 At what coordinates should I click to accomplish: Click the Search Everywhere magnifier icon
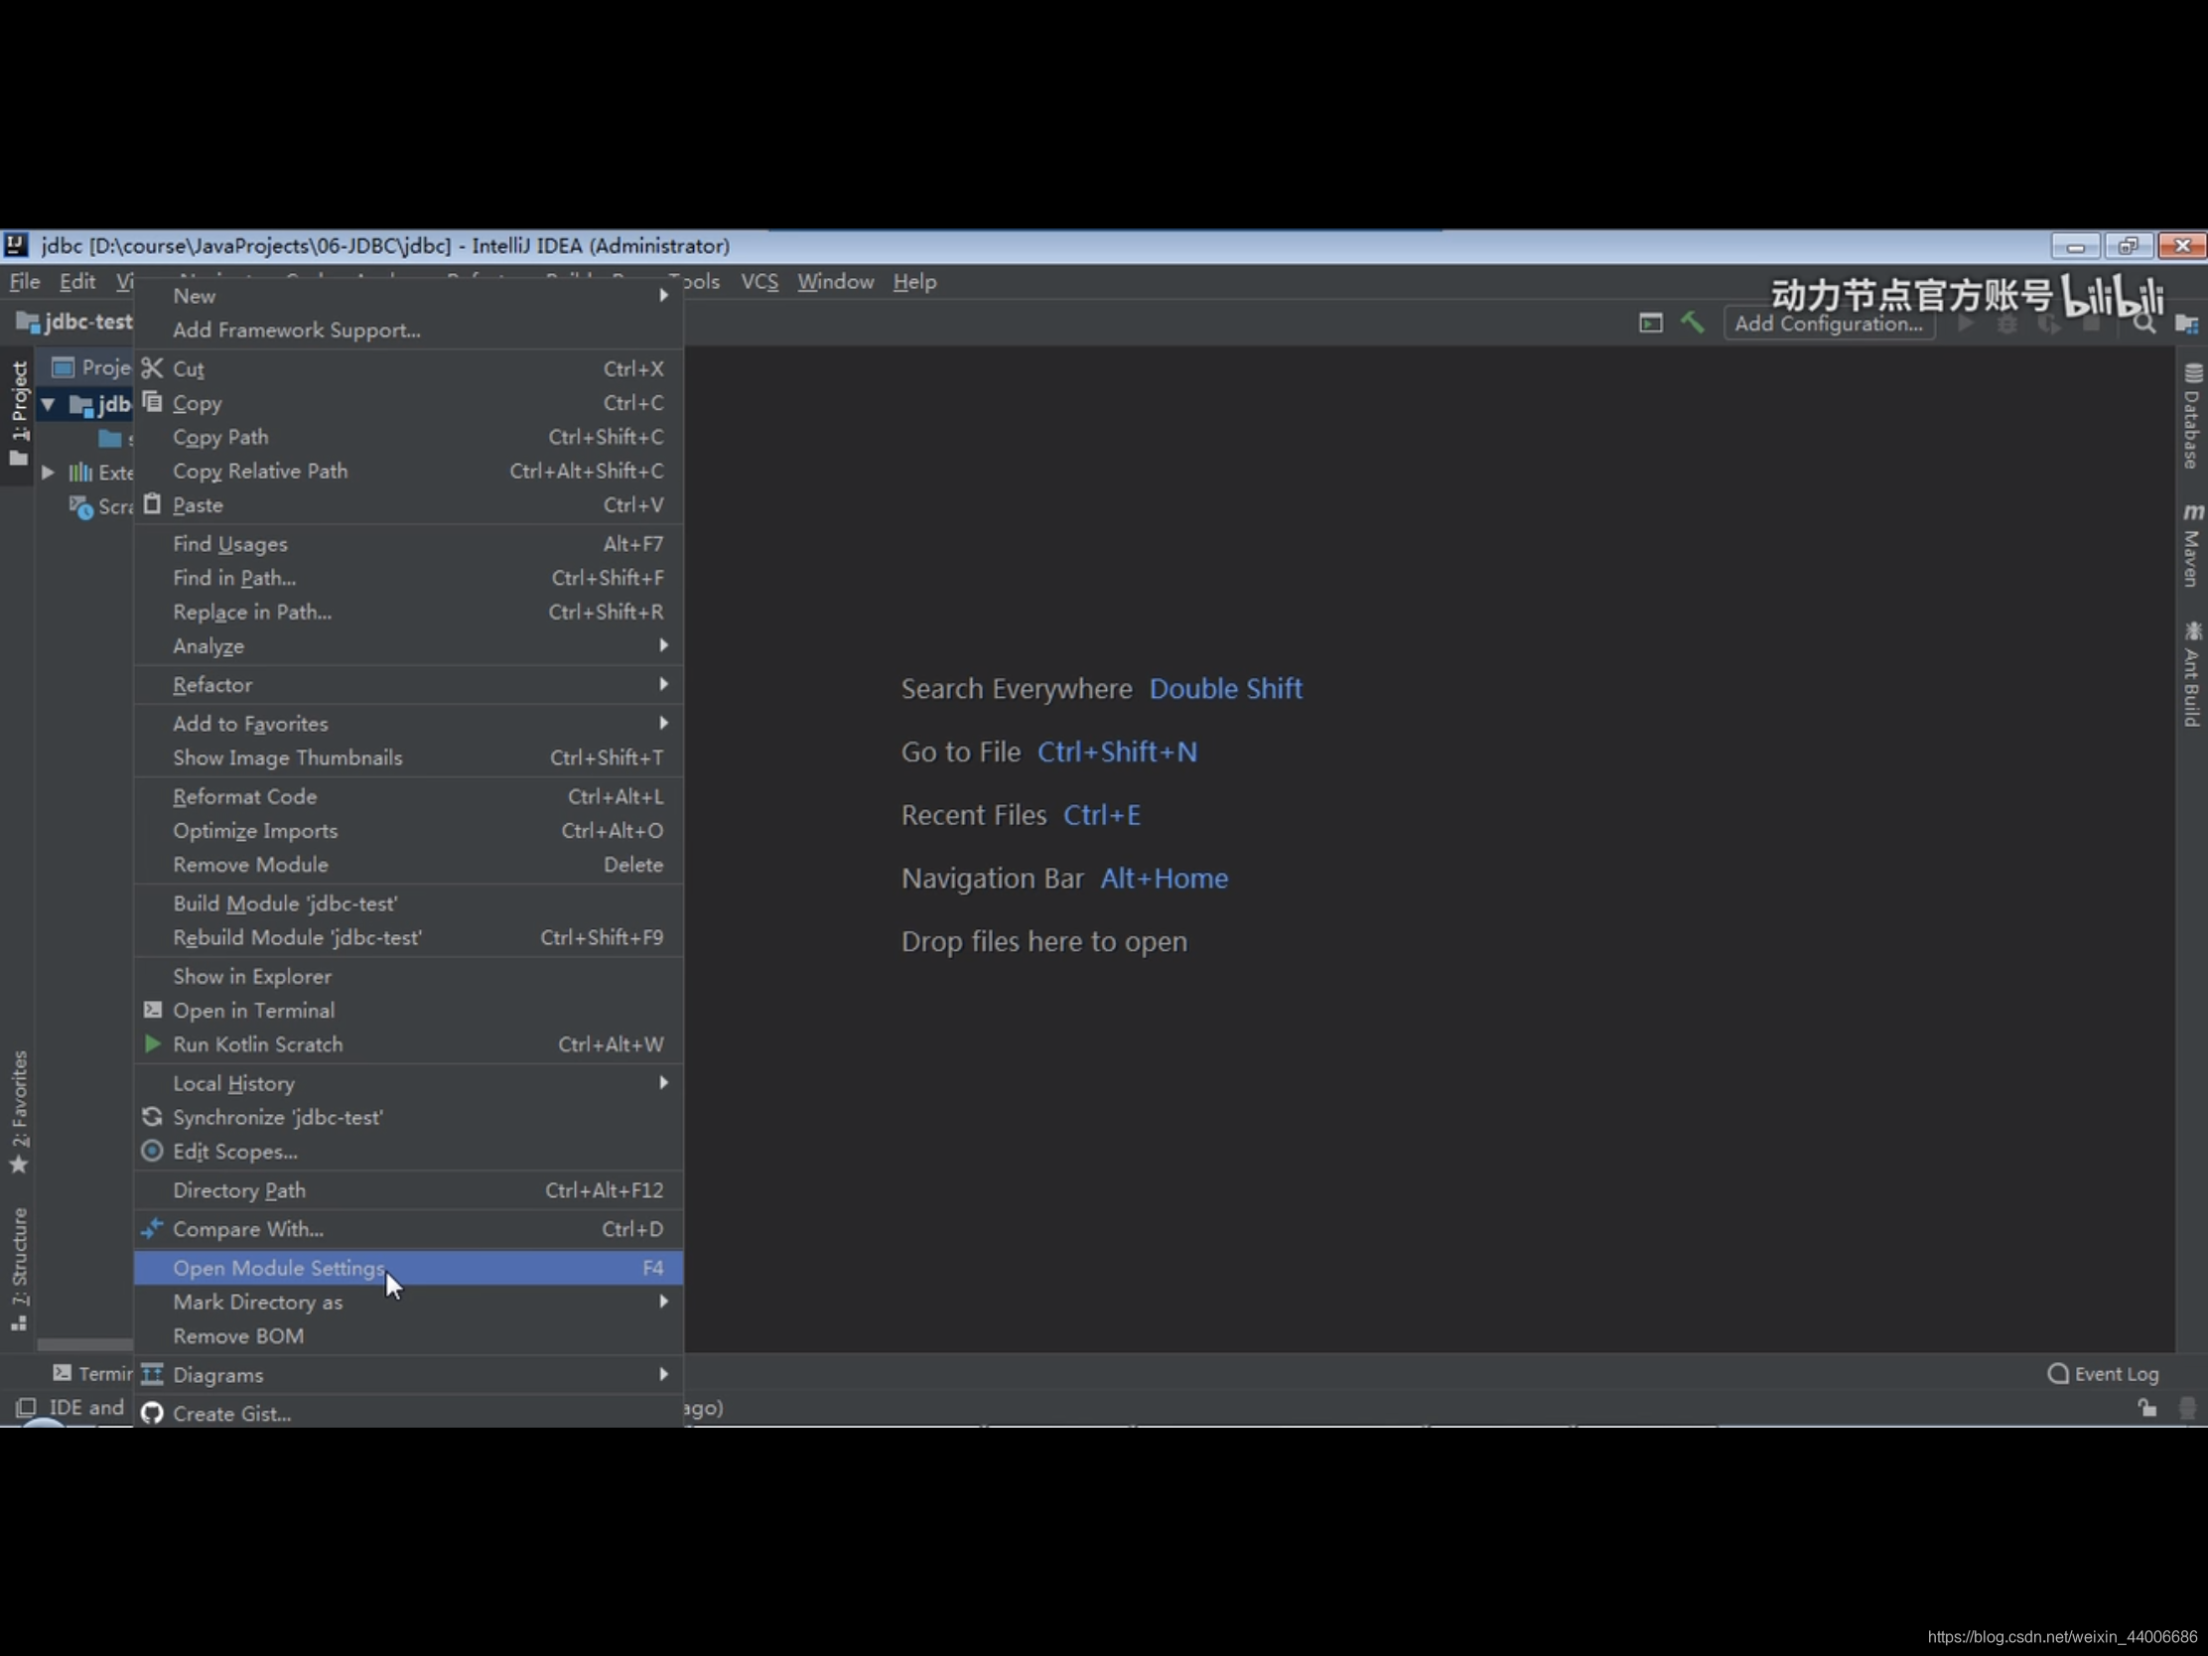pos(2143,324)
